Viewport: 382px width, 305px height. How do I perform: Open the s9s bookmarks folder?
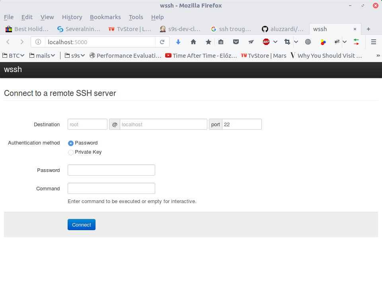pyautogui.click(x=74, y=56)
